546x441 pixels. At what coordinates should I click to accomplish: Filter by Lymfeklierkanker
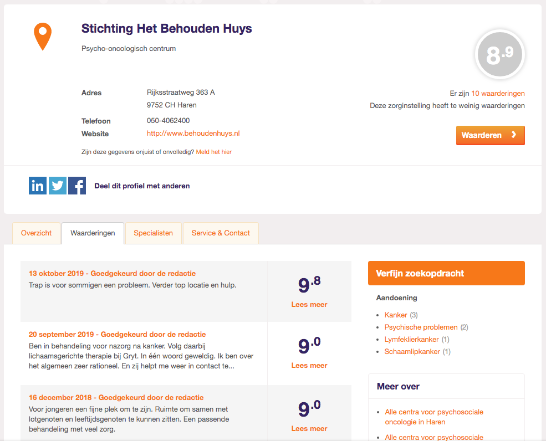tap(412, 340)
